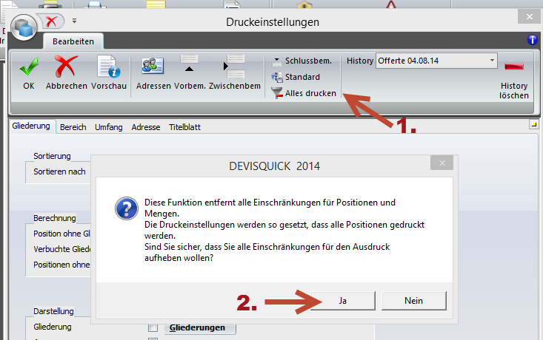Click the Sortierung group label
The width and height of the screenshot is (543, 340).
pos(52,156)
